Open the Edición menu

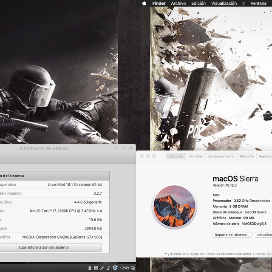point(198,3)
